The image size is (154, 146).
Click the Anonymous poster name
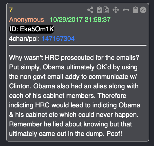tap(27, 20)
